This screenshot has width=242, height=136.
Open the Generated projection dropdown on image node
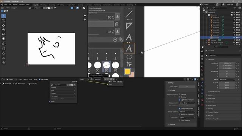[x=63, y=96]
